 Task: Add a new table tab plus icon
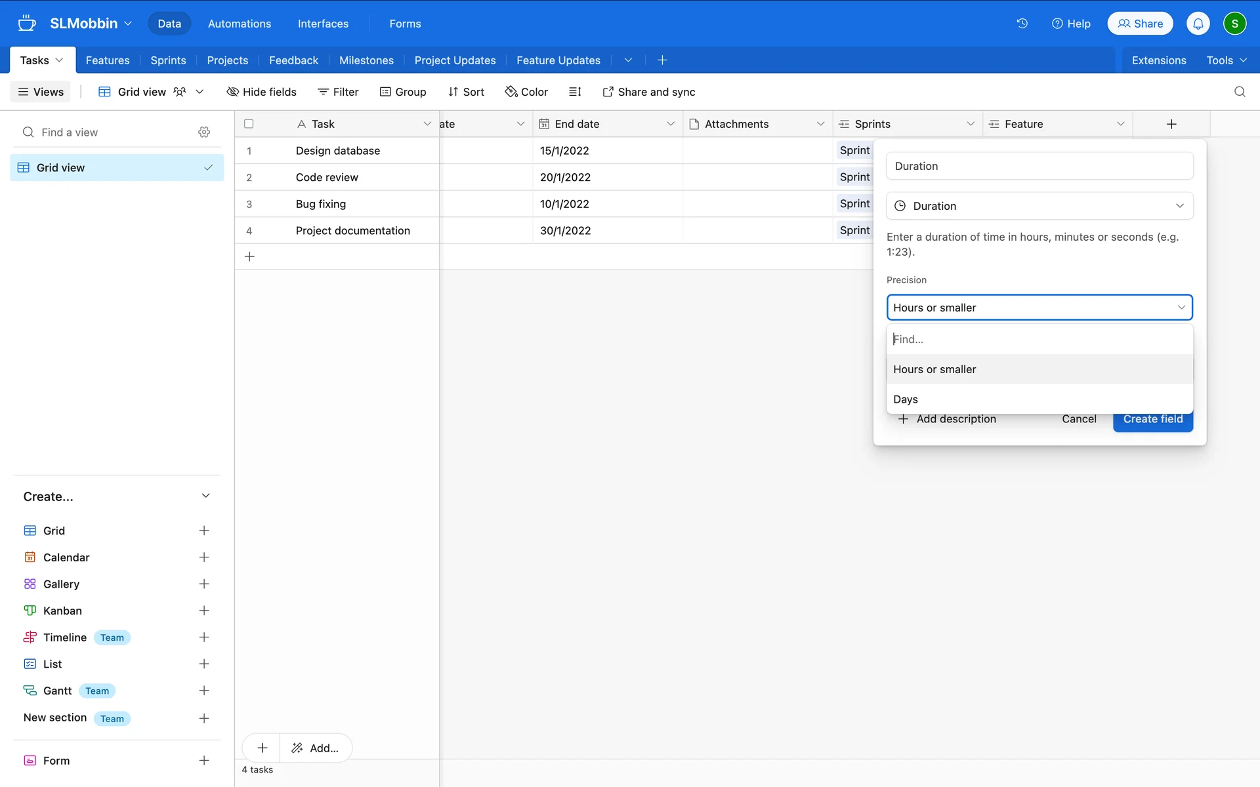coord(662,60)
